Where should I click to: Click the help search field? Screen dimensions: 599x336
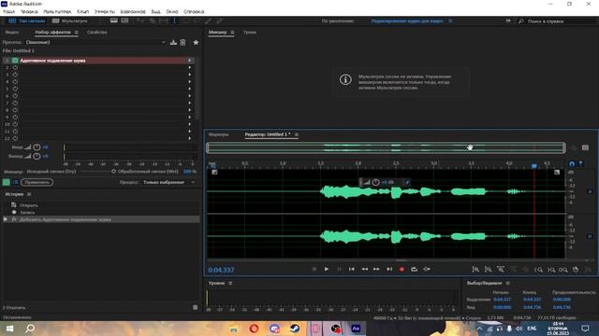coord(556,21)
